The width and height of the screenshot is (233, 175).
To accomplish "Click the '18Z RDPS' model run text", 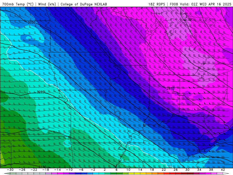I will pyautogui.click(x=157, y=4).
